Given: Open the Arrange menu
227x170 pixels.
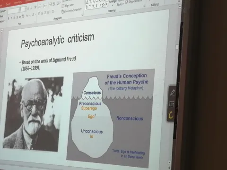Looking at the screenshot, I should [113, 2].
